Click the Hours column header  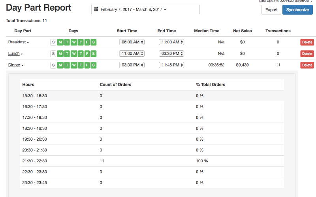pos(28,84)
